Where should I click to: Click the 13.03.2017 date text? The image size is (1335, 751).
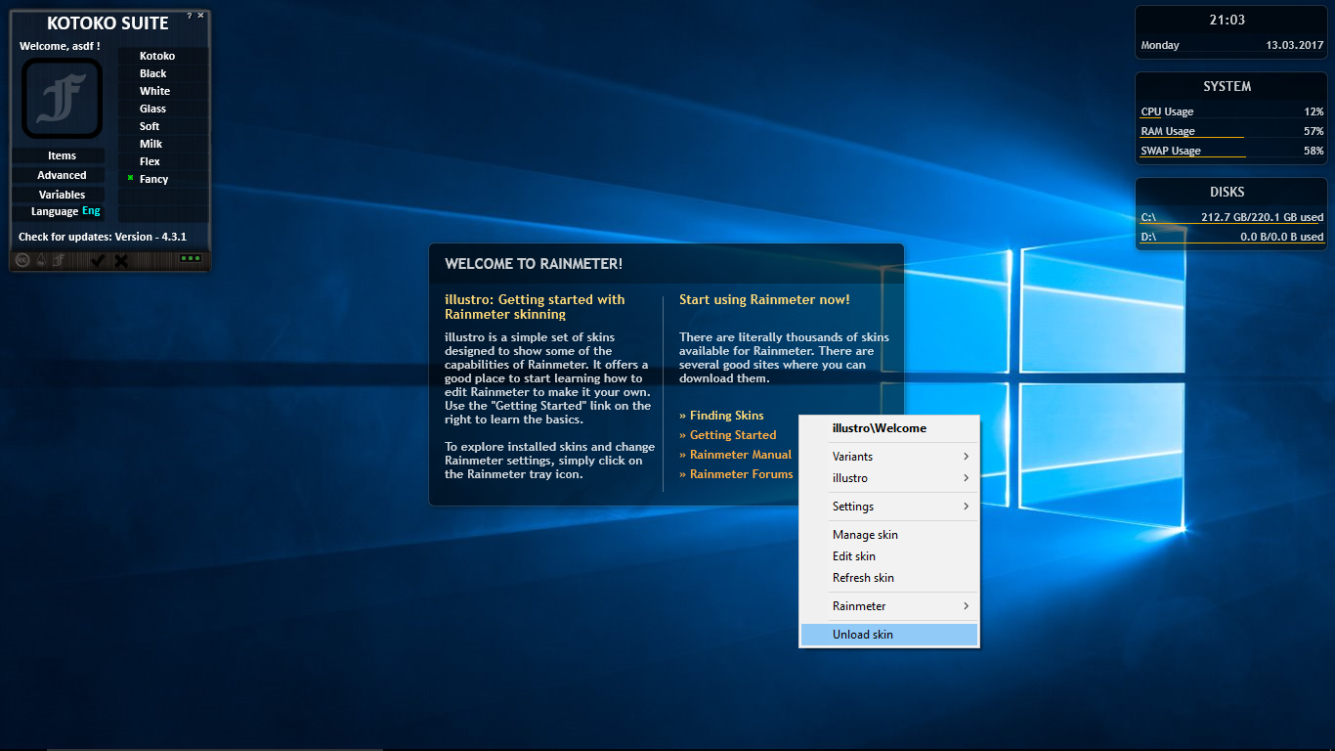[1295, 45]
